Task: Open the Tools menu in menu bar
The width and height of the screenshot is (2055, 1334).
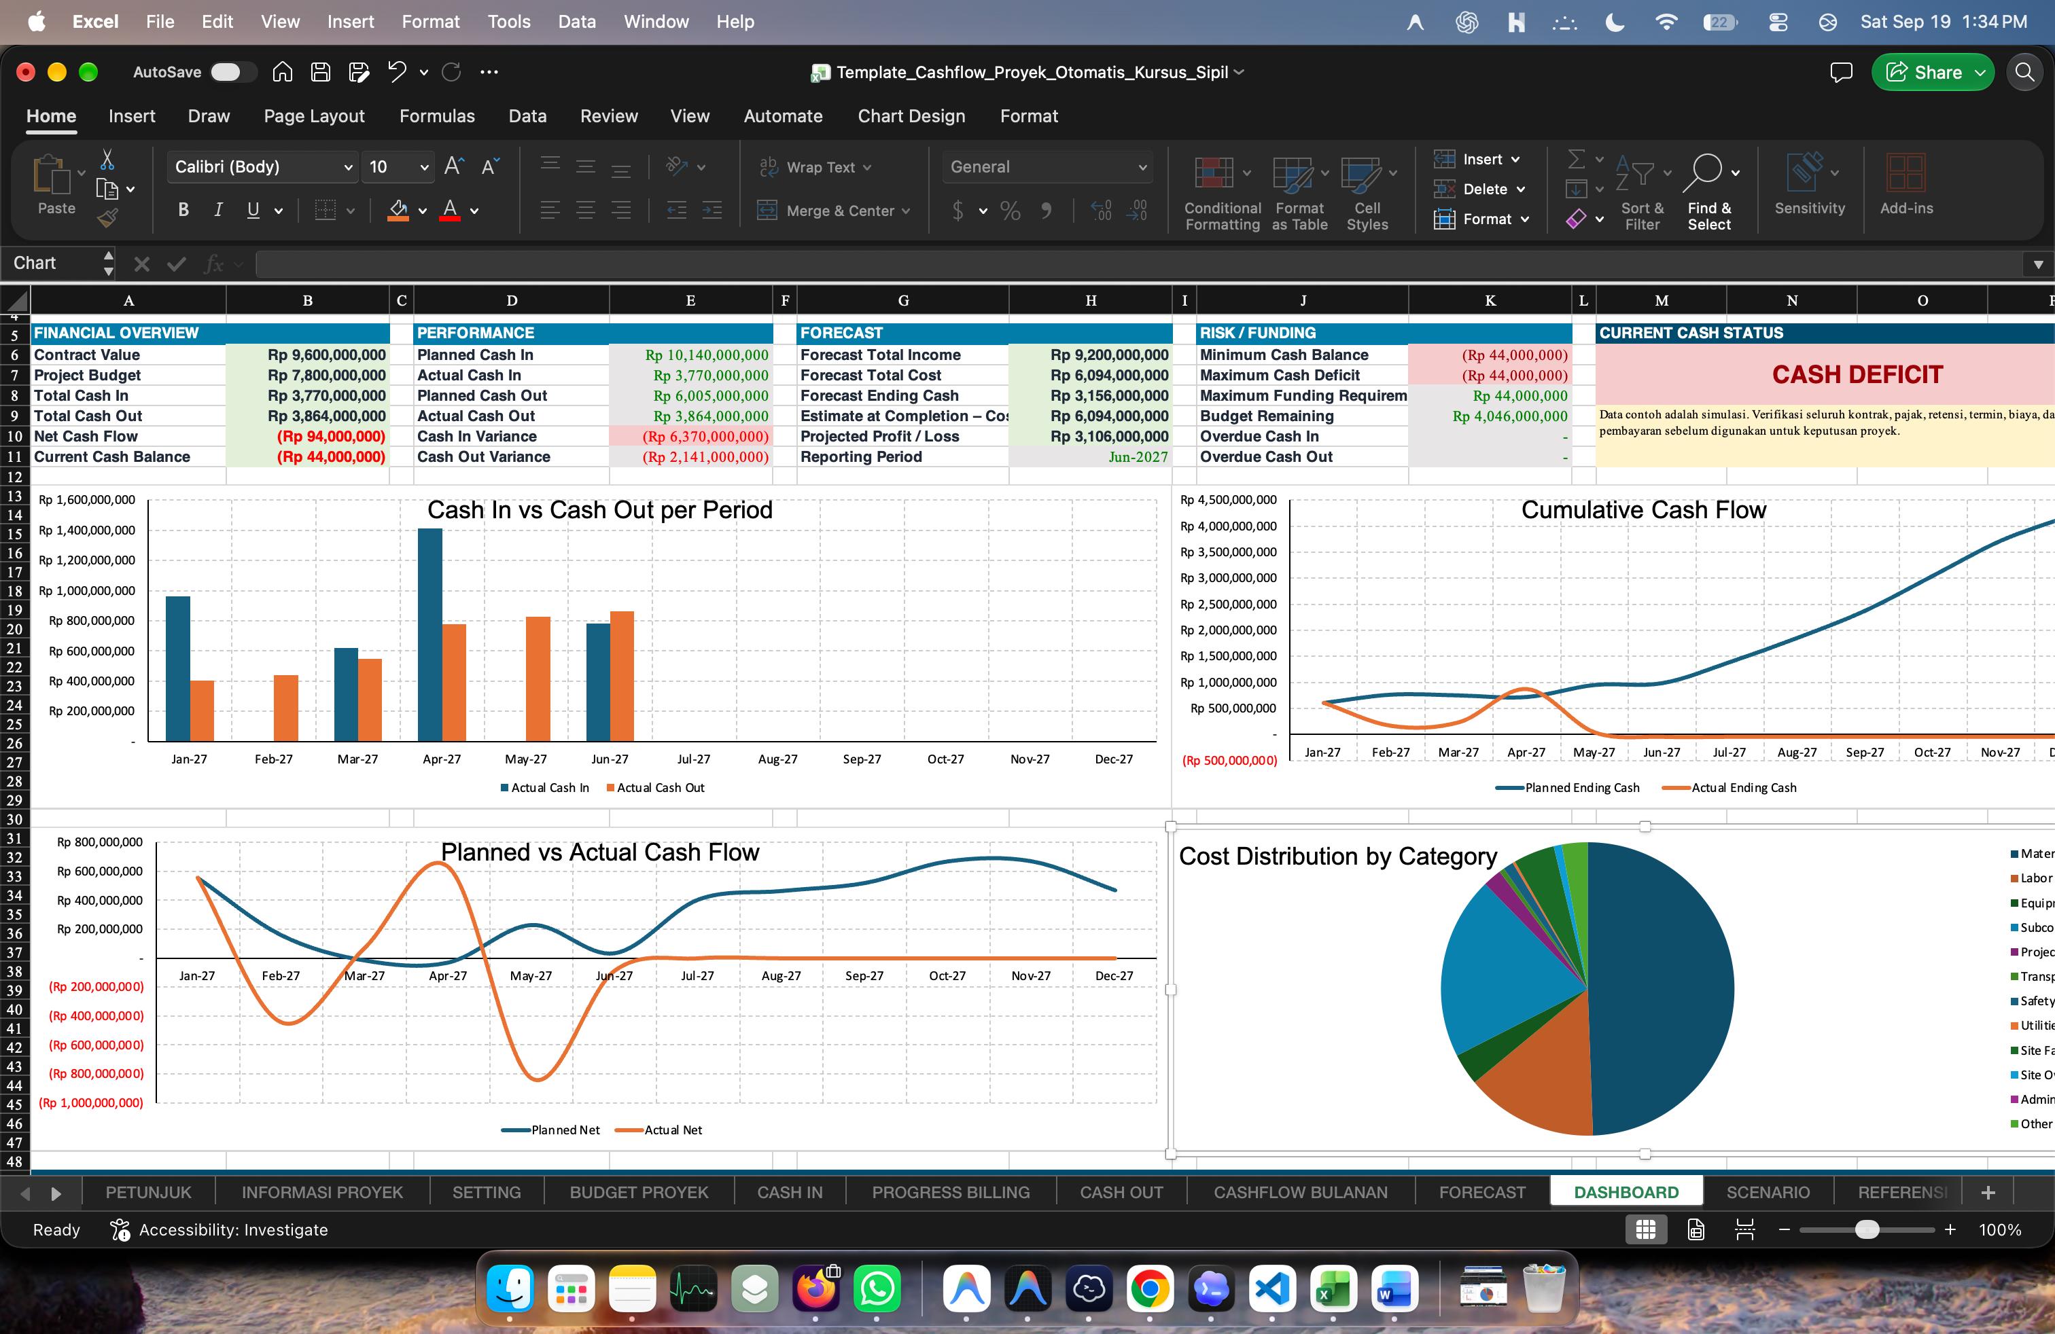Action: [x=508, y=22]
